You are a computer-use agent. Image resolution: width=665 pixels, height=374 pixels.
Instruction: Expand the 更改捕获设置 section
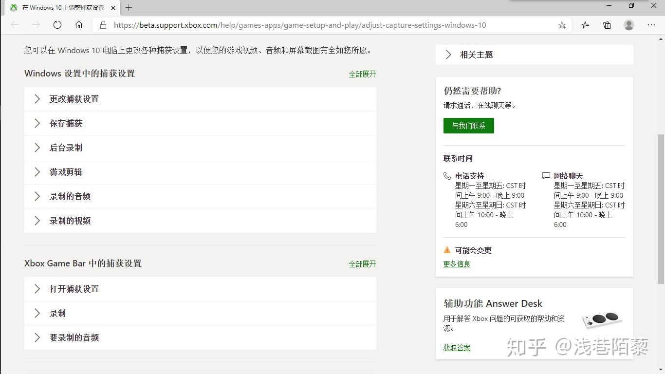[x=200, y=99]
